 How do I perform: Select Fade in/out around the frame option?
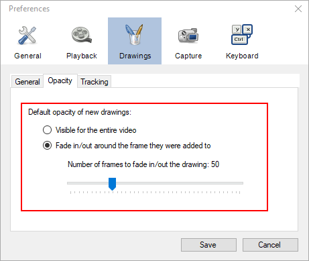pos(47,146)
